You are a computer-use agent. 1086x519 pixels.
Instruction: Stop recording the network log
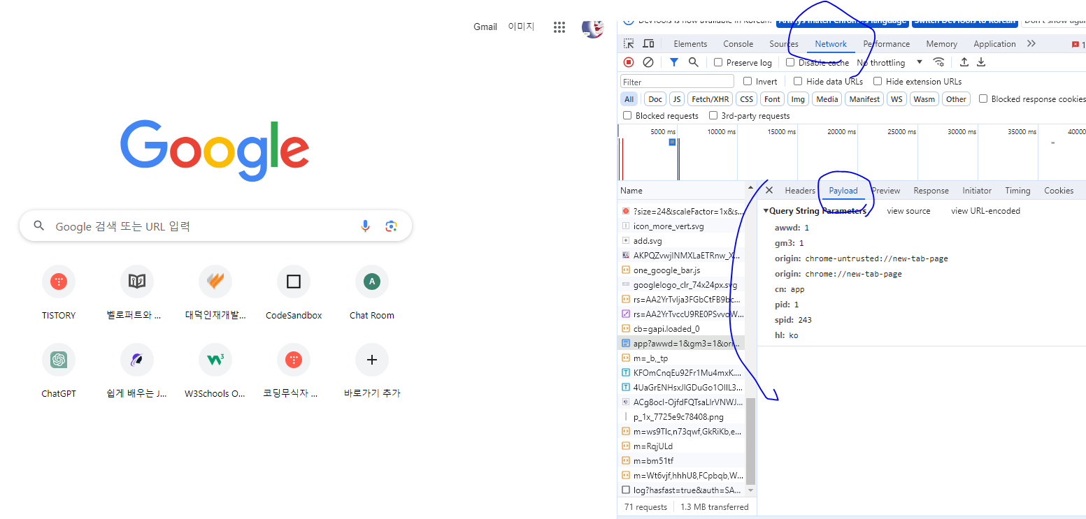629,62
